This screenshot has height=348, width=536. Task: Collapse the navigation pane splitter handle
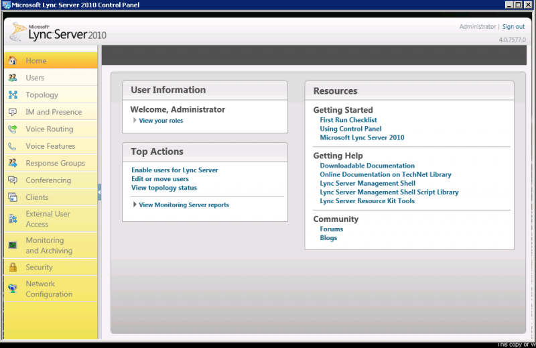pyautogui.click(x=99, y=192)
